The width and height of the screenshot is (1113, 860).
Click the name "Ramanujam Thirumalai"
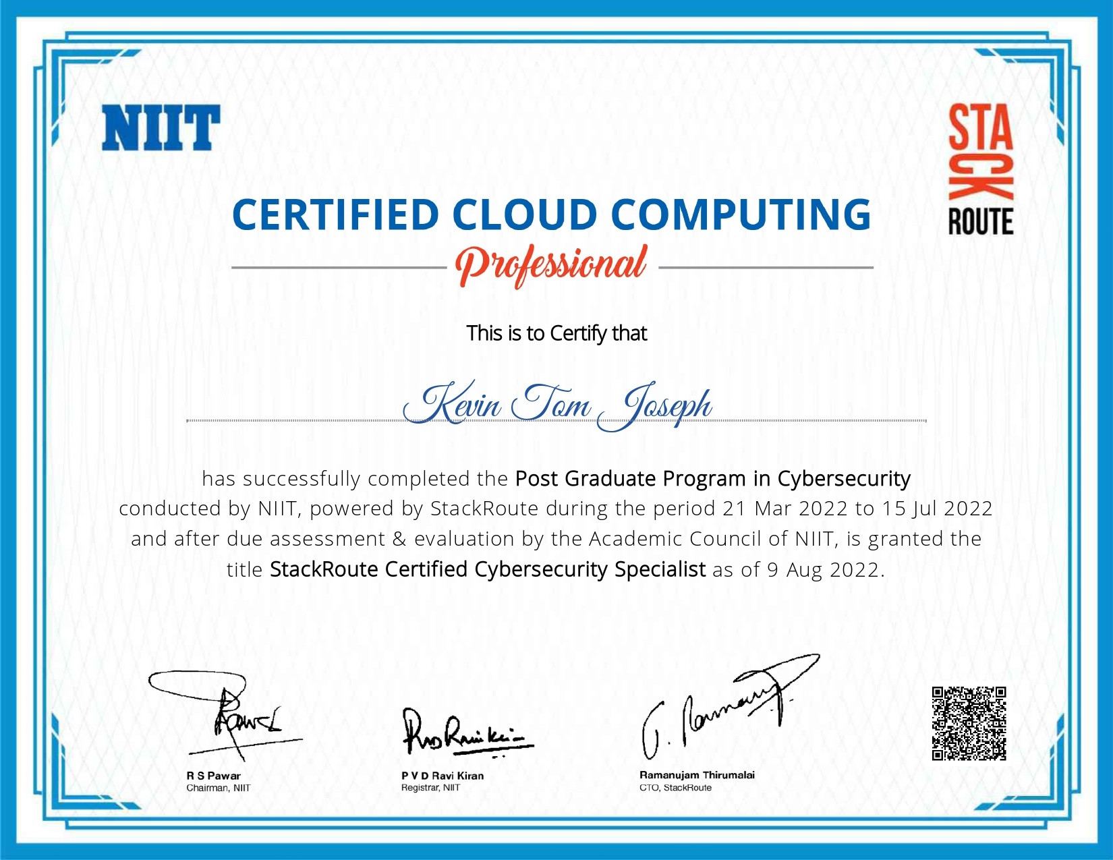click(x=697, y=775)
